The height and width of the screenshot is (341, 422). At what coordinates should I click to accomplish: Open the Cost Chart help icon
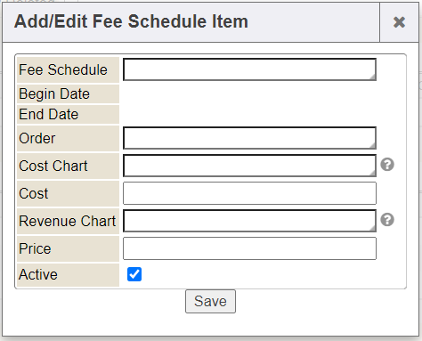[x=387, y=165]
